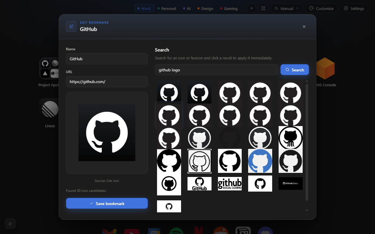Image resolution: width=375 pixels, height=234 pixels.
Task: Save bookmark with the blue button
Action: point(107,203)
